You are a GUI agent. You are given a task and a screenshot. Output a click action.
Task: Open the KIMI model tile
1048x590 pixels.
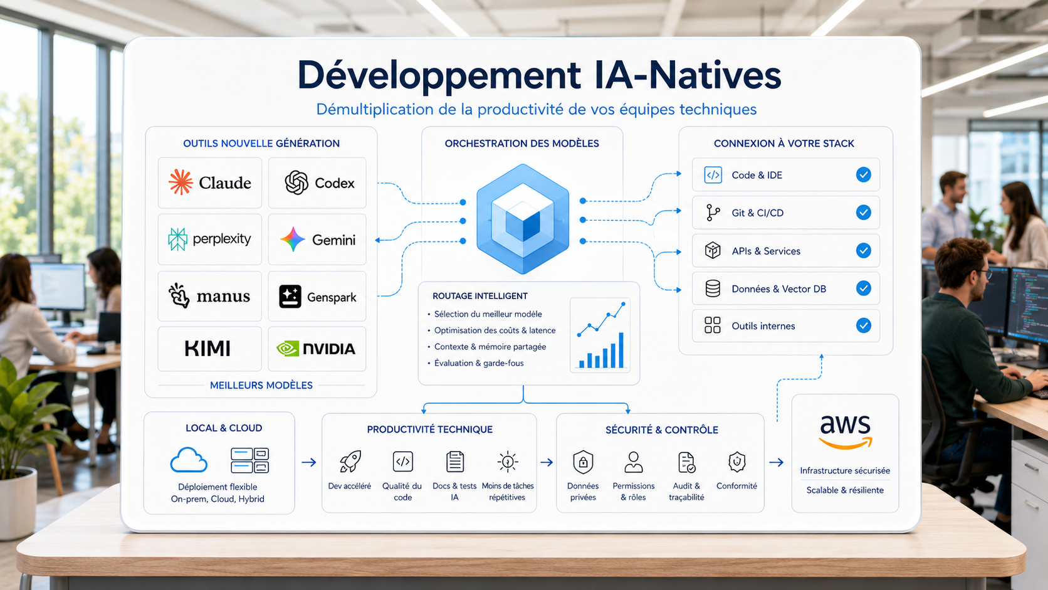click(209, 349)
